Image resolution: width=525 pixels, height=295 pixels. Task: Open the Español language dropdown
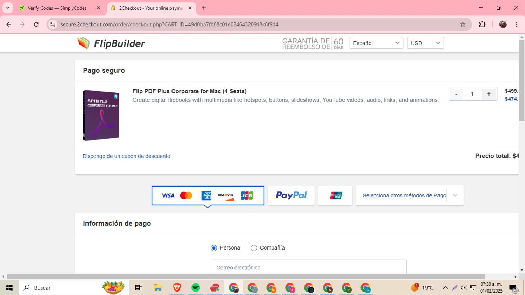(x=376, y=43)
